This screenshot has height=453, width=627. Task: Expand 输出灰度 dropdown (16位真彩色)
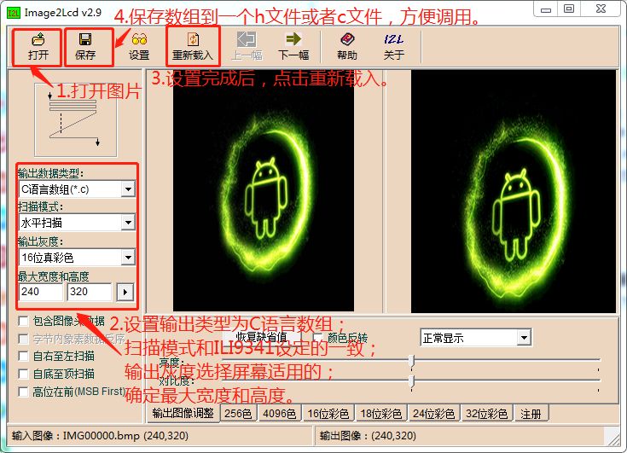click(128, 258)
